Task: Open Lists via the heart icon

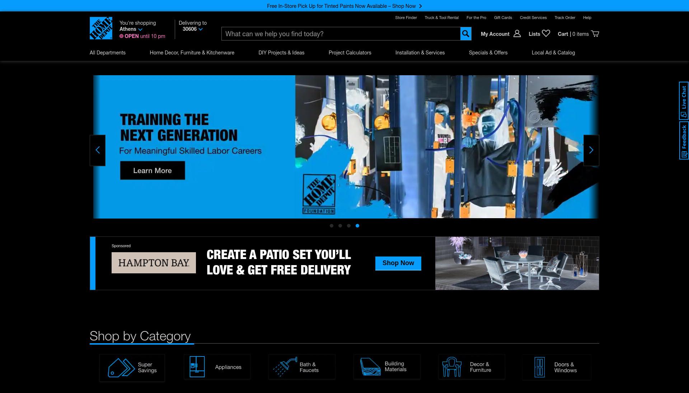Action: [546, 33]
